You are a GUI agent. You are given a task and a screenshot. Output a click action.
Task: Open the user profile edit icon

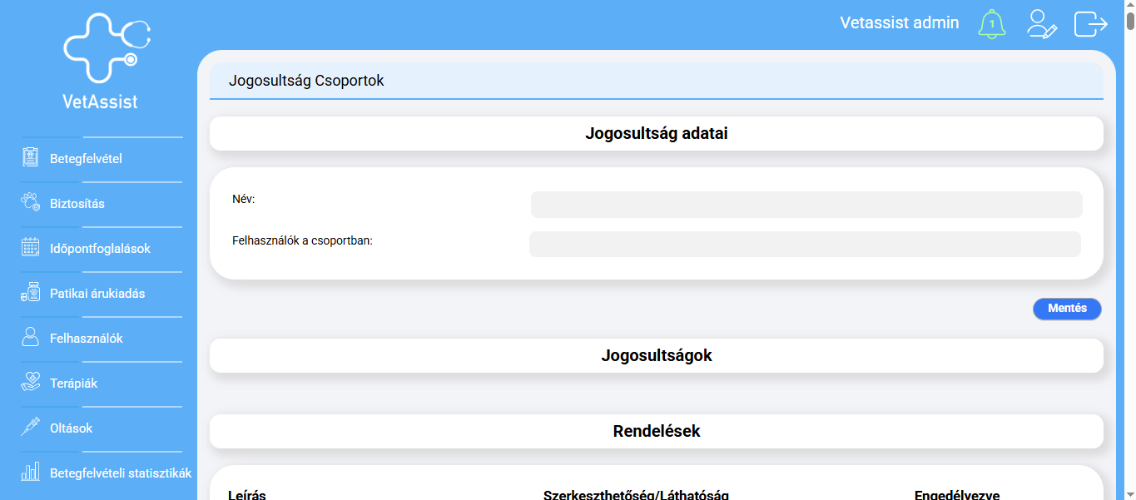pos(1041,24)
